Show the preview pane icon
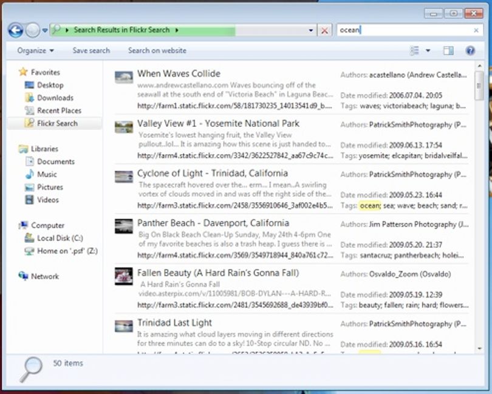The image size is (492, 394). point(448,50)
